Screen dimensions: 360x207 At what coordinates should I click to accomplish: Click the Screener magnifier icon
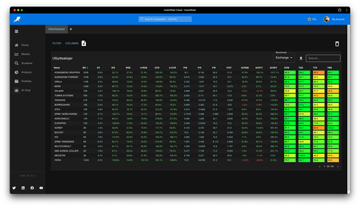[x=17, y=63]
